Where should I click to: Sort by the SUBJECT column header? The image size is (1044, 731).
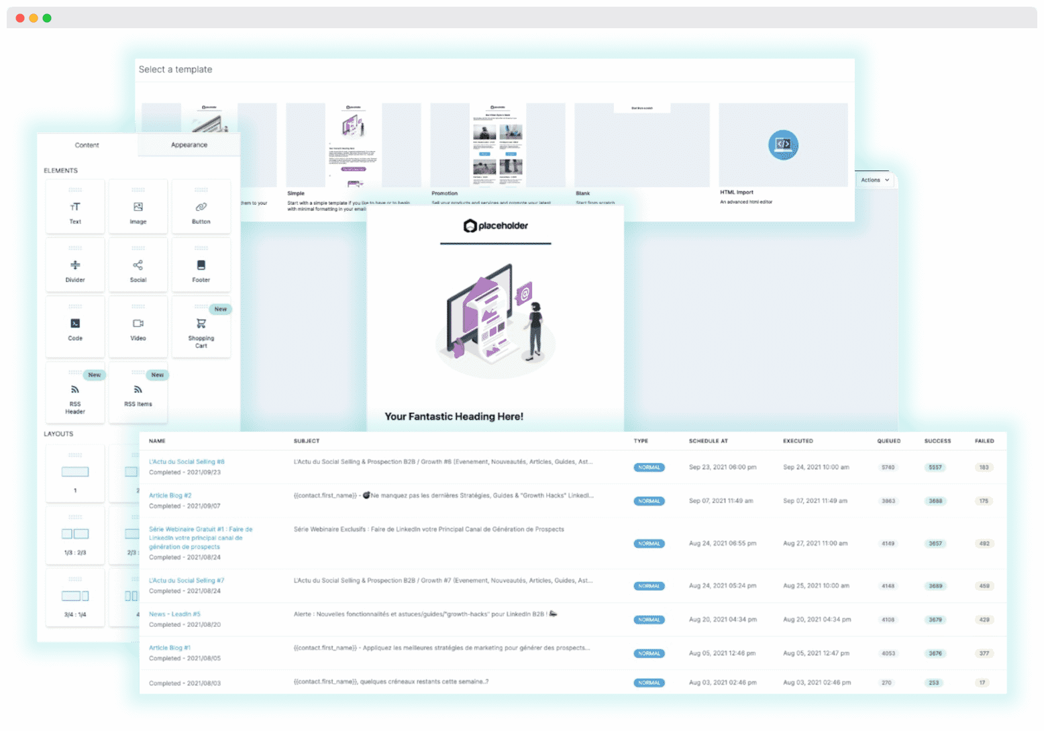tap(307, 441)
